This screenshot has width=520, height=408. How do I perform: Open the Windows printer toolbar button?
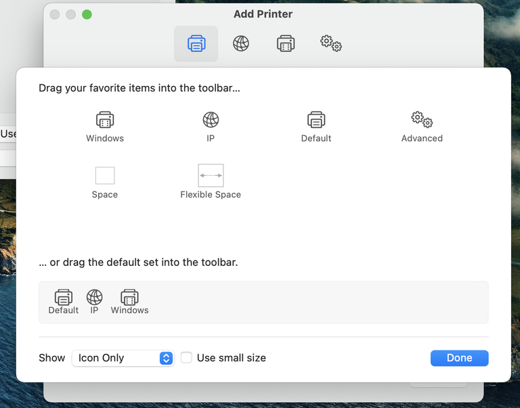click(286, 44)
